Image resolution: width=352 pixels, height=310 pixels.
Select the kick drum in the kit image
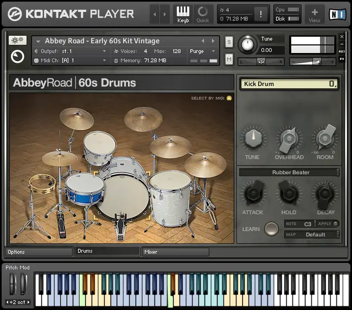coord(123,197)
